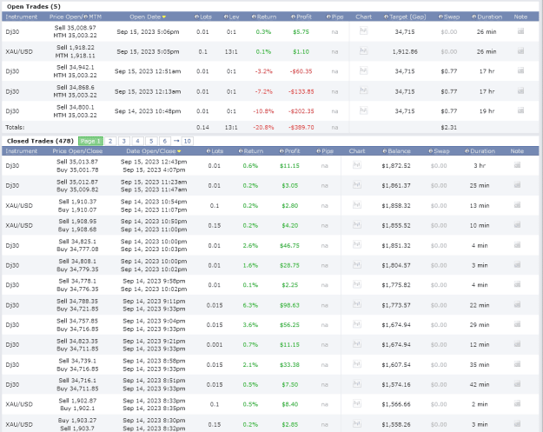This screenshot has height=432, width=543.
Task: Open note icon for XAU/USD open trade row
Action: pyautogui.click(x=520, y=51)
